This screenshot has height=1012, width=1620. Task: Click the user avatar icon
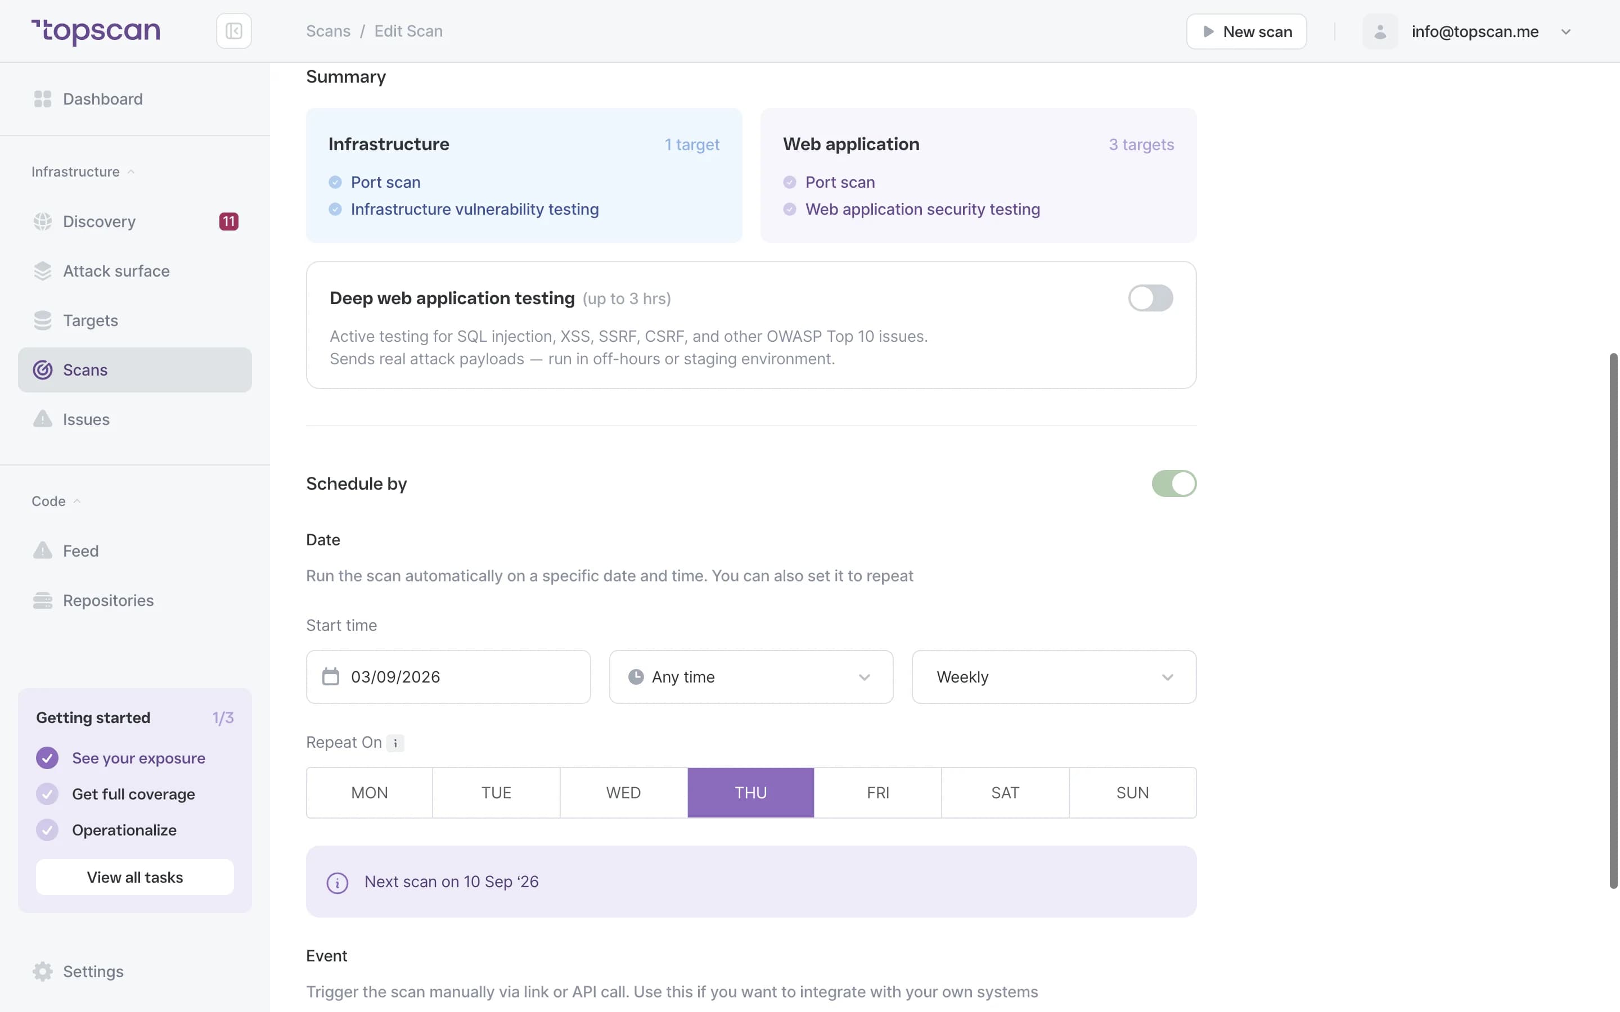(1380, 31)
